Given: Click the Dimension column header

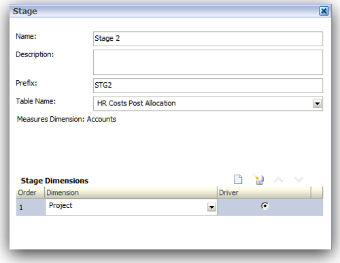Looking at the screenshot, I should 131,192.
